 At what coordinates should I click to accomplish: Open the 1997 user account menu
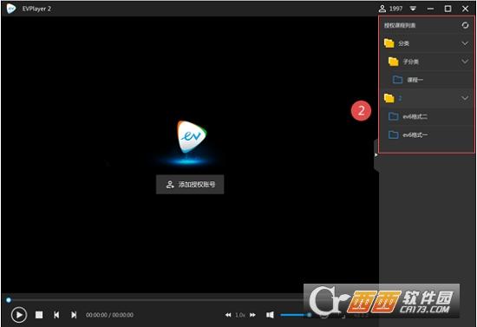pyautogui.click(x=390, y=9)
